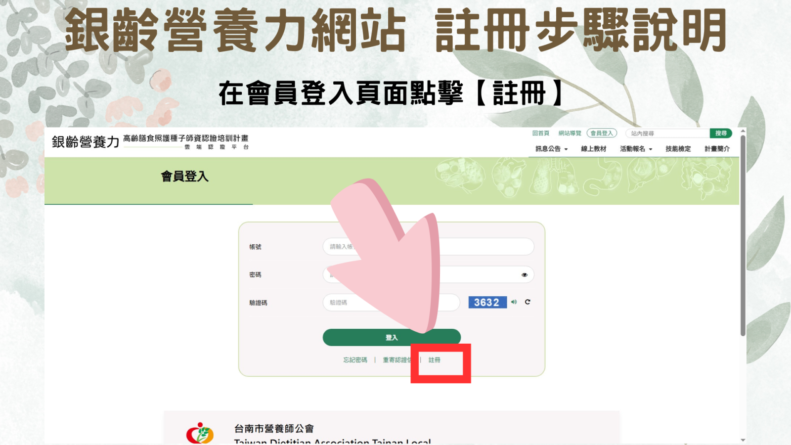
Task: Click the 會員登入 pill button
Action: pyautogui.click(x=602, y=133)
